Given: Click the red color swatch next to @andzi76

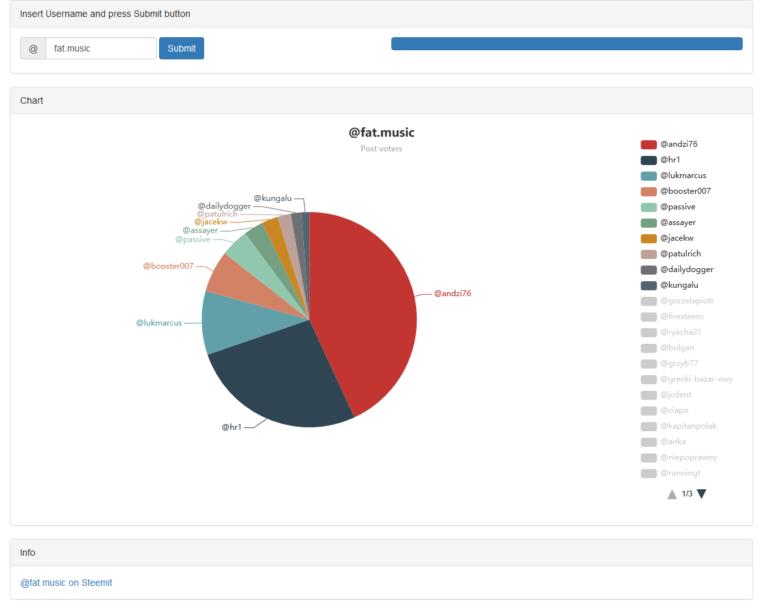Looking at the screenshot, I should tap(648, 144).
